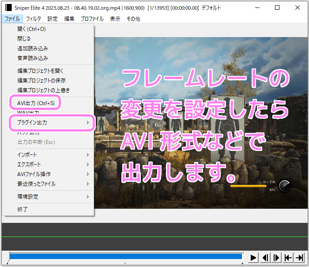
Task: Select AVI出力 (Ctrl+S)
Action: tap(48, 103)
